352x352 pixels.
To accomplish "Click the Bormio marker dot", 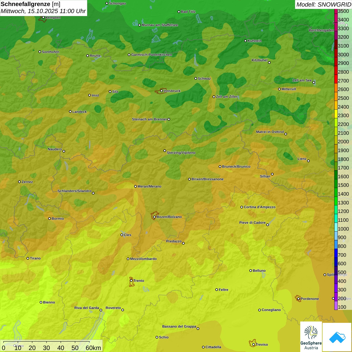I will 50,218.
